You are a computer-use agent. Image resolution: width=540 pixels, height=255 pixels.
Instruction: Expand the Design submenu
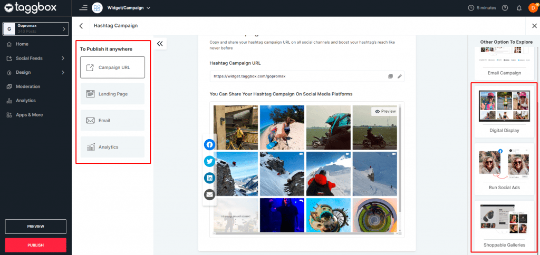[35, 72]
